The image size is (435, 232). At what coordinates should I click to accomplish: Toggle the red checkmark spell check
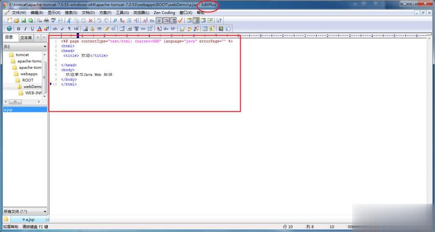[x=180, y=20]
